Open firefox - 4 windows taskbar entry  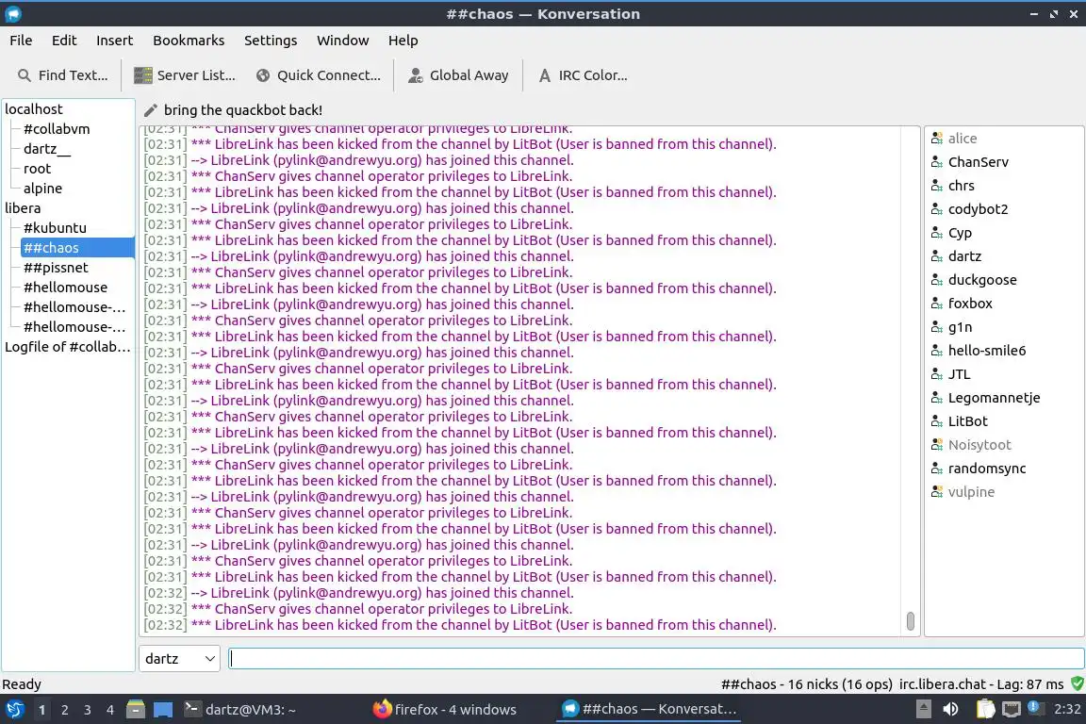[x=445, y=710]
